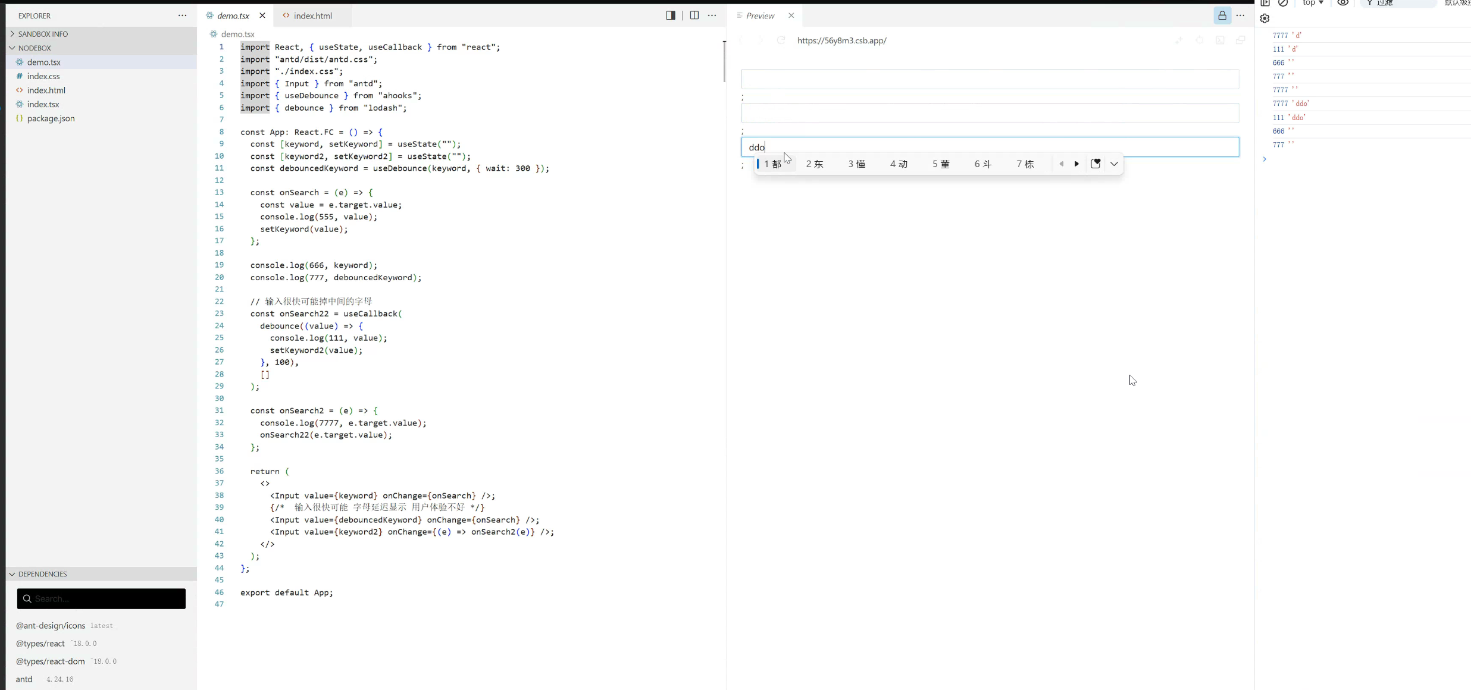The image size is (1471, 690).
Task: Choose IME candidate 7 栋
Action: [1025, 164]
